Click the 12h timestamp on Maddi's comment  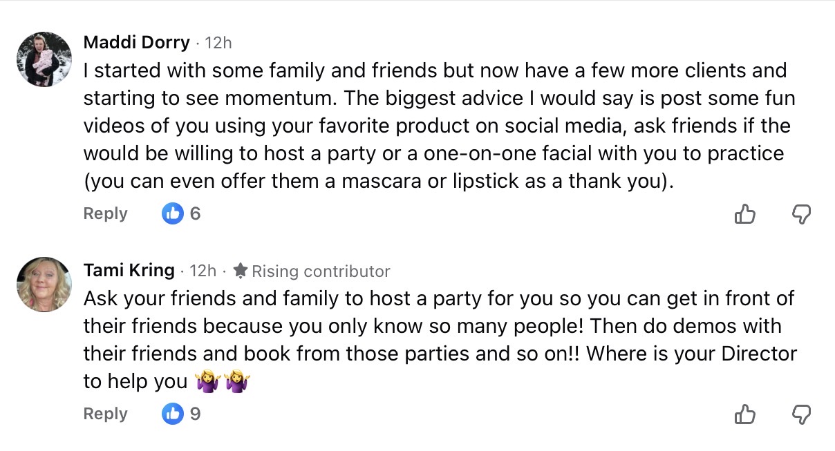(218, 43)
